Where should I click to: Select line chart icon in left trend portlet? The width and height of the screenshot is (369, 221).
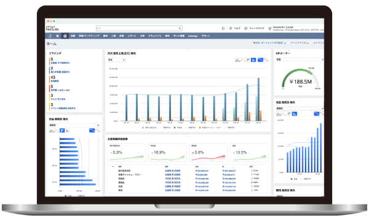(x=57, y=131)
